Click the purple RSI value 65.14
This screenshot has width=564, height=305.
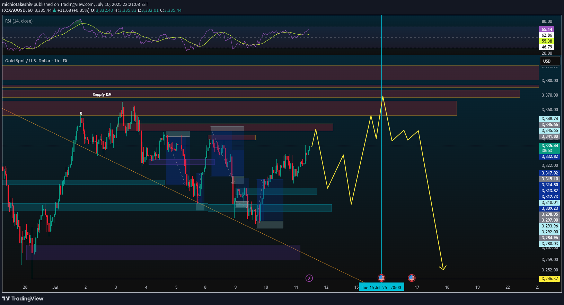coord(547,29)
